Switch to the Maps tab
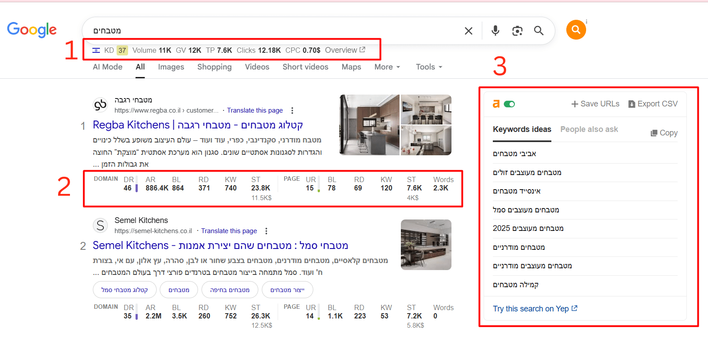Image resolution: width=708 pixels, height=340 pixels. tap(351, 67)
